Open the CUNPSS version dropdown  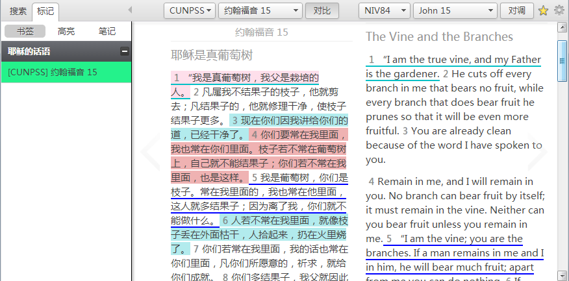tap(190, 10)
